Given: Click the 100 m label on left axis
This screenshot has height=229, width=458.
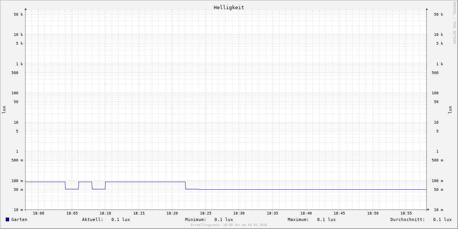Looking at the screenshot, I should tap(17, 181).
